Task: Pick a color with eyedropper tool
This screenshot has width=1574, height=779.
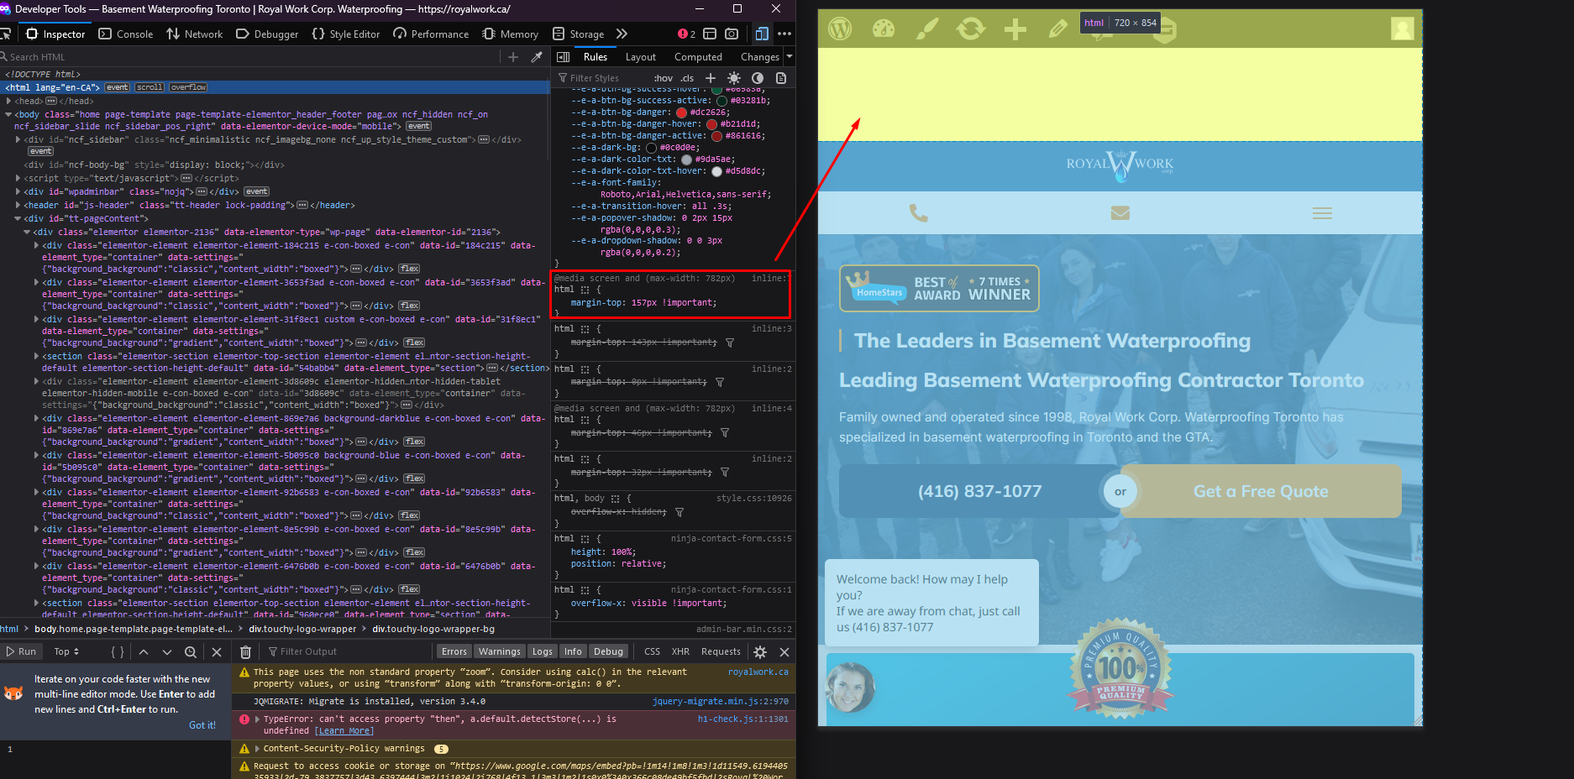Action: point(537,57)
